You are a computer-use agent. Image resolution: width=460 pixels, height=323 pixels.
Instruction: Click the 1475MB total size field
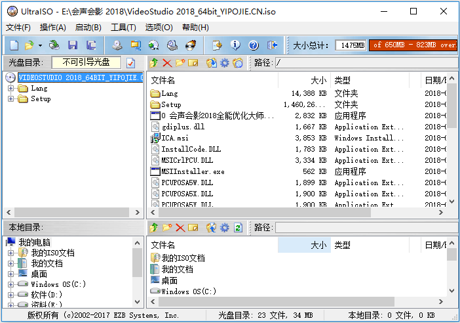click(x=351, y=45)
